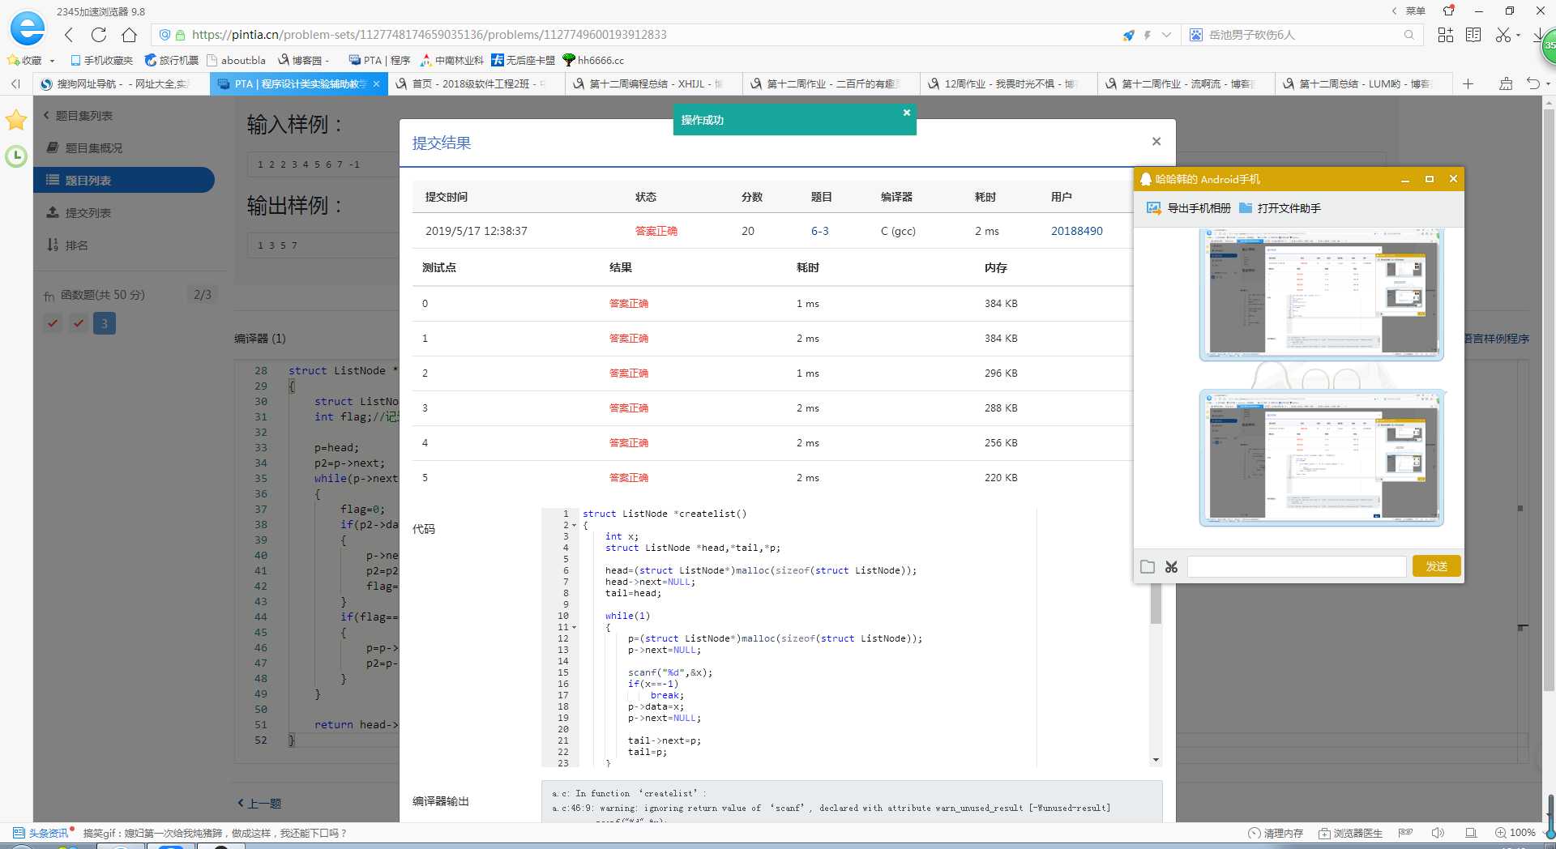Click the export phone album icon

tap(1153, 208)
